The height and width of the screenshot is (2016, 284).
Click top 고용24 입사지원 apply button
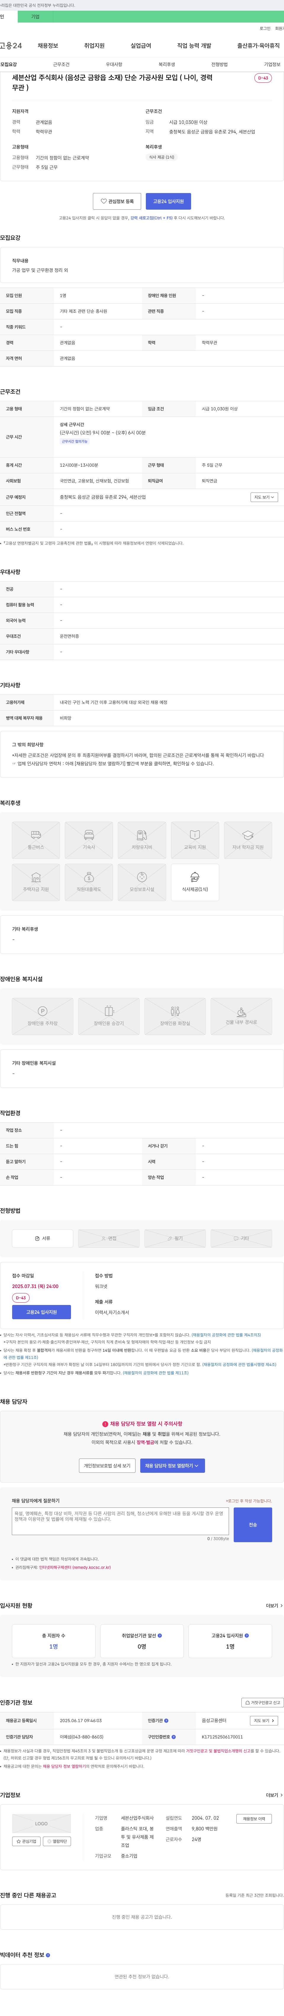point(169,201)
